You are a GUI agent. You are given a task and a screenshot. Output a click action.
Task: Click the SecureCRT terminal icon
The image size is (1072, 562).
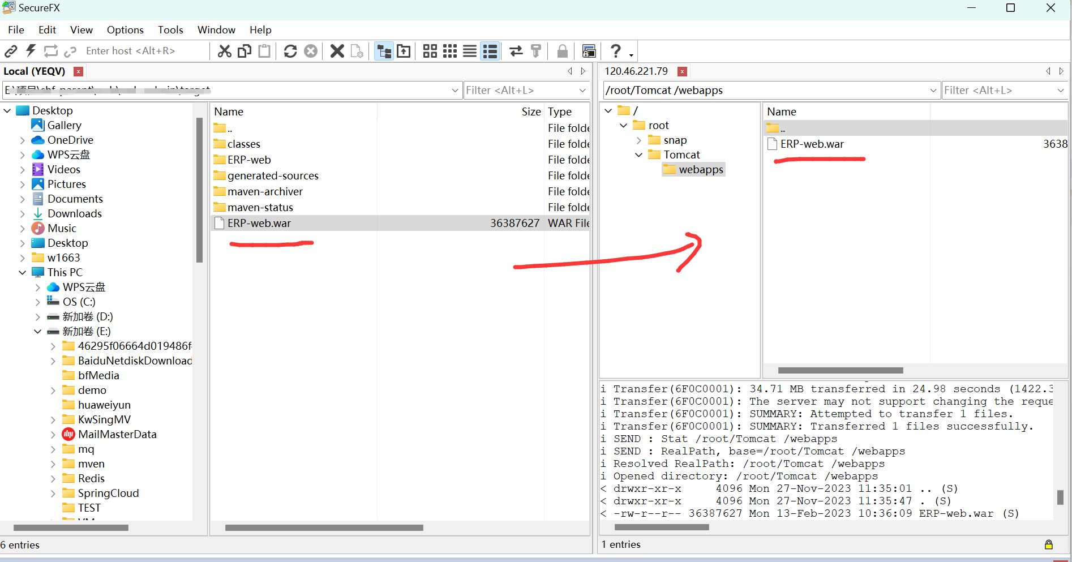[x=589, y=51]
